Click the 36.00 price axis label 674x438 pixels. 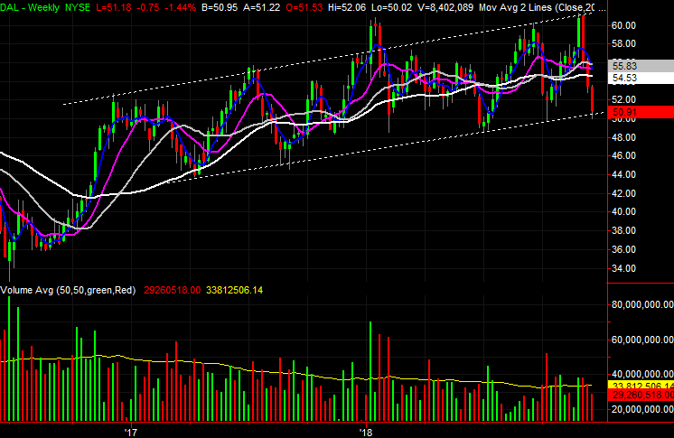pyautogui.click(x=623, y=249)
